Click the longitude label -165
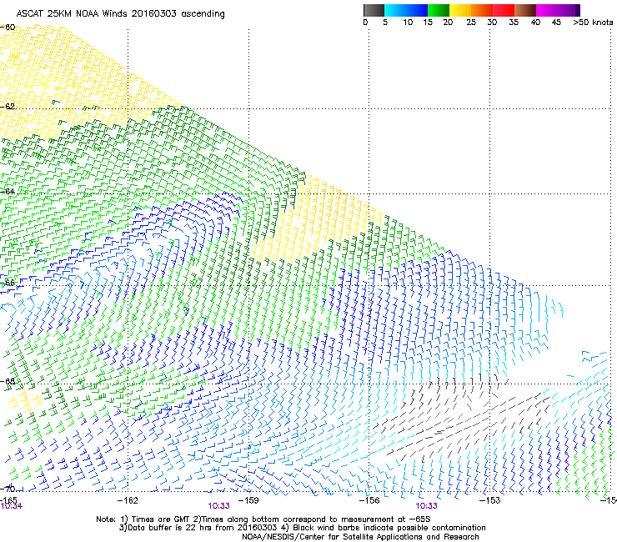This screenshot has height=542, width=617. click(8, 499)
